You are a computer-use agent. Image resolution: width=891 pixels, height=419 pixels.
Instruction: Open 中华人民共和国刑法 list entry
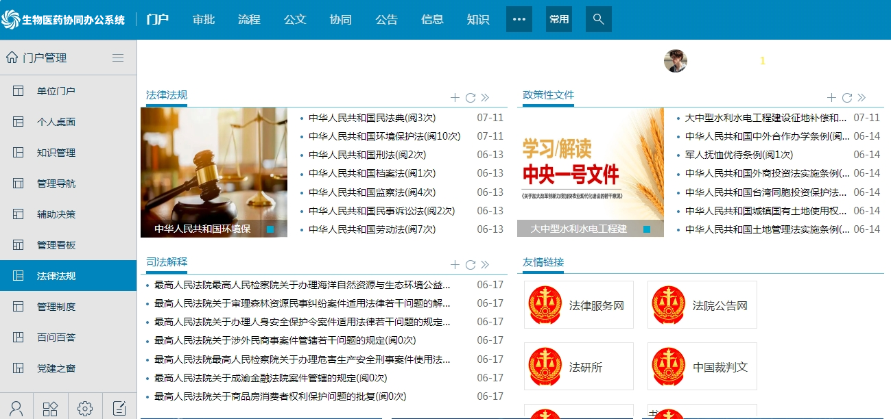367,155
